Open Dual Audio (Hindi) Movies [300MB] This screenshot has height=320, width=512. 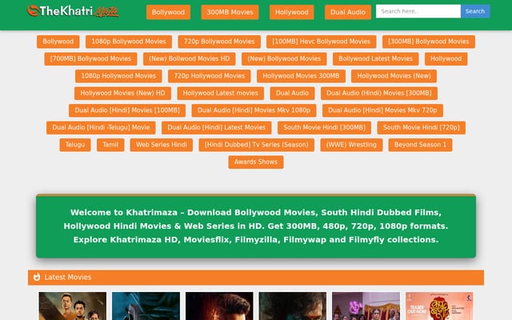pos(379,93)
